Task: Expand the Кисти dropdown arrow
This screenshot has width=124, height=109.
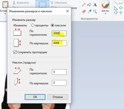Action: pos(105,14)
